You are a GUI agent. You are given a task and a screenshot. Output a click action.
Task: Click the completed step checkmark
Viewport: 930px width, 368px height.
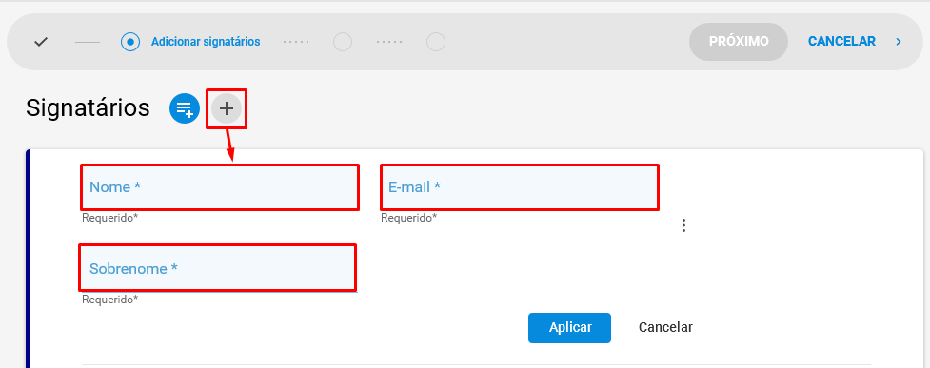(x=40, y=42)
